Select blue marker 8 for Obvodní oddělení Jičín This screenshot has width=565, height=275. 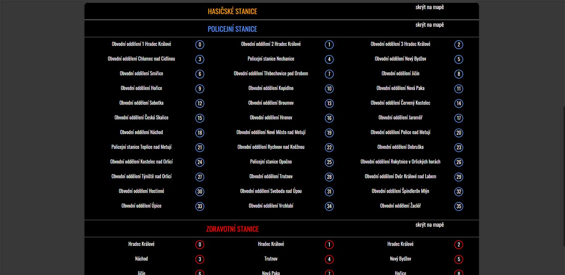pos(459,74)
